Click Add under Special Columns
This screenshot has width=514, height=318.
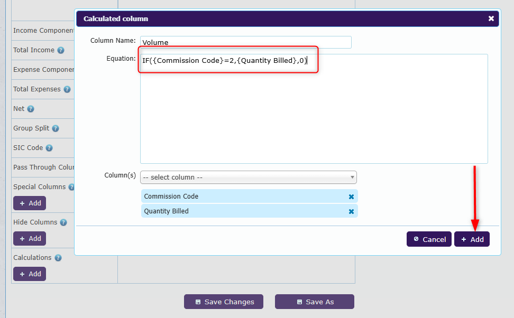point(30,203)
